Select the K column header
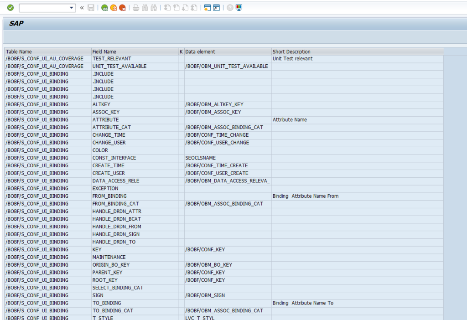 tap(181, 52)
